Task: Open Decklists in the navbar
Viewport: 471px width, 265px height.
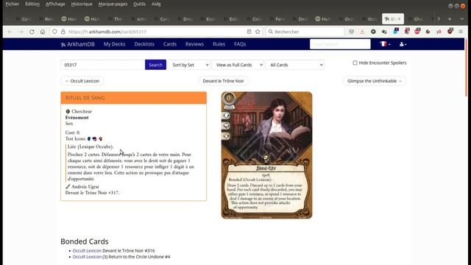Action: click(x=144, y=44)
